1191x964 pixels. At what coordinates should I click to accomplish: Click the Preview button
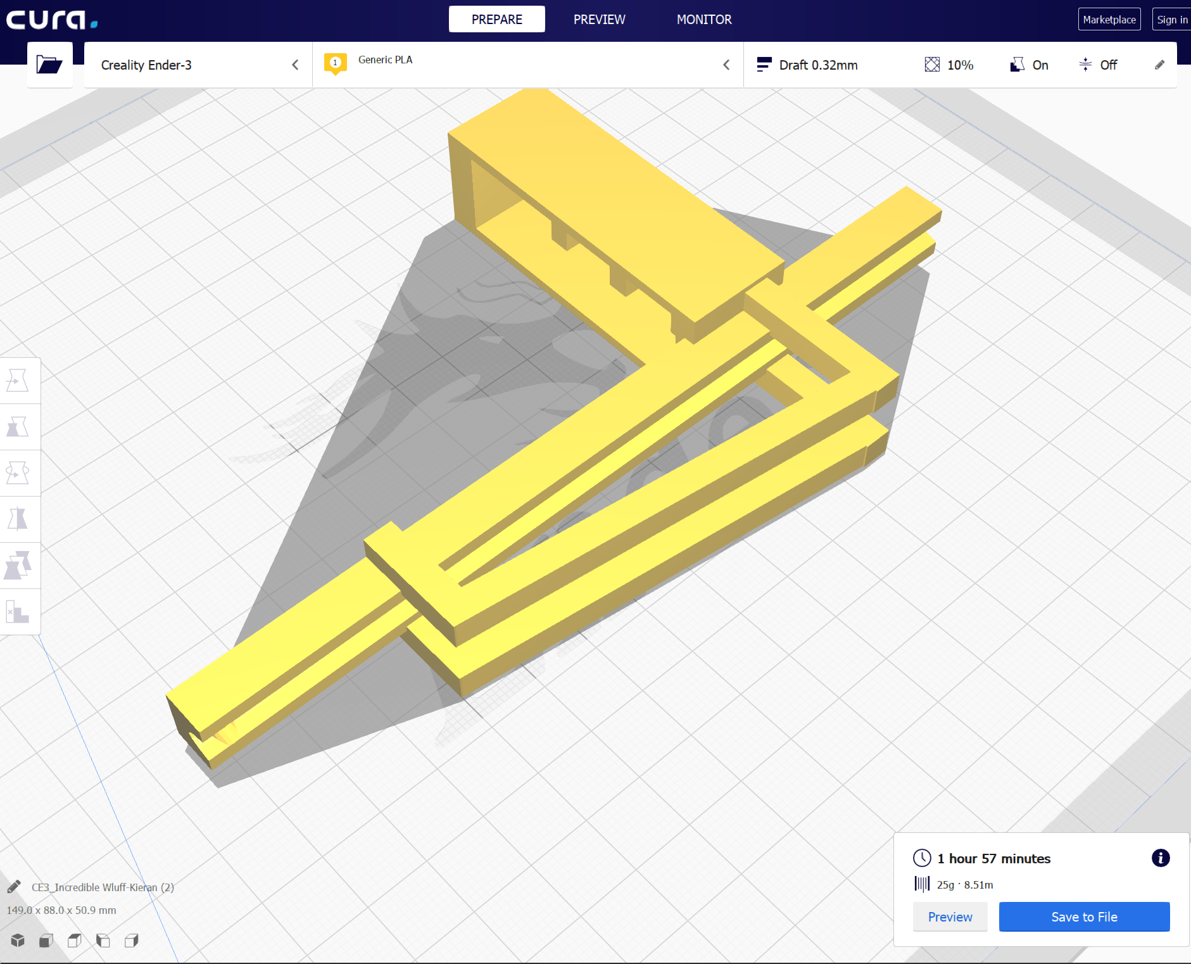point(950,916)
